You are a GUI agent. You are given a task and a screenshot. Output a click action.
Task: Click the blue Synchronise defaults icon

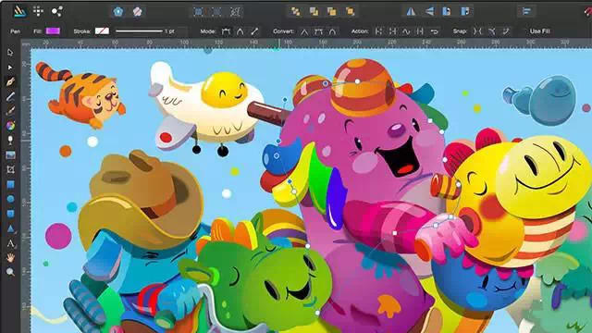point(118,11)
